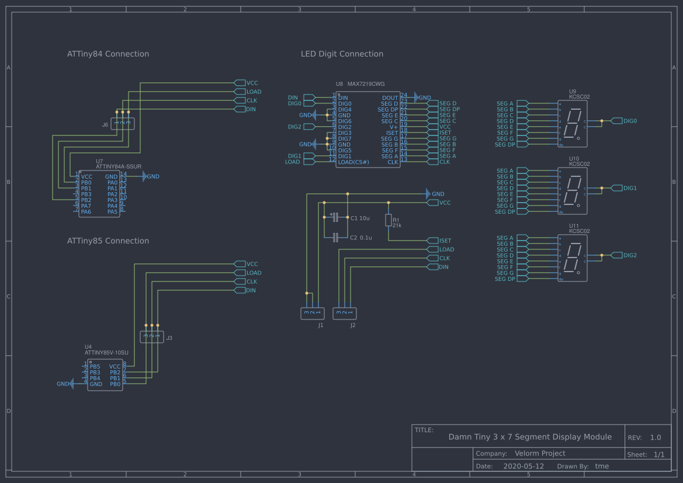Select the J6 header connector
Image resolution: width=683 pixels, height=483 pixels.
click(x=123, y=124)
